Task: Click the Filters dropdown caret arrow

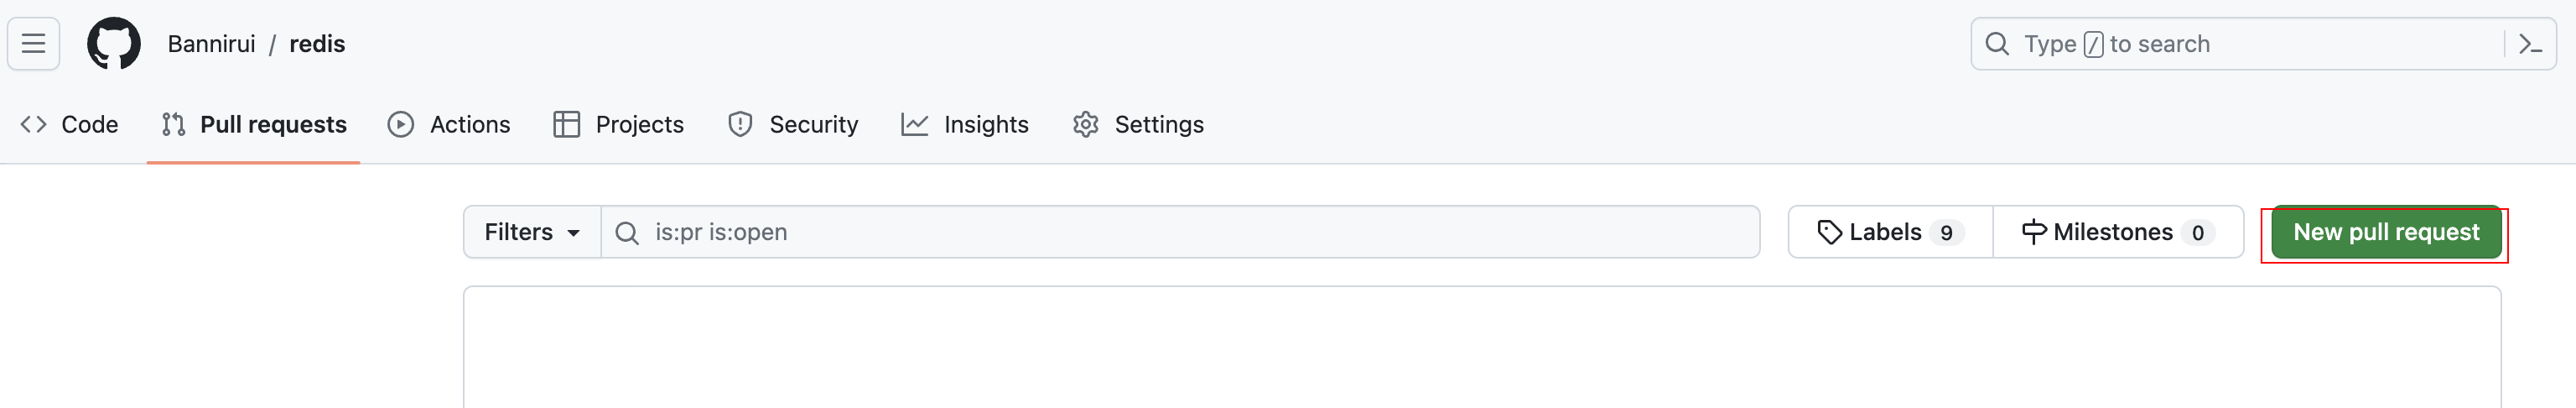Action: click(574, 234)
